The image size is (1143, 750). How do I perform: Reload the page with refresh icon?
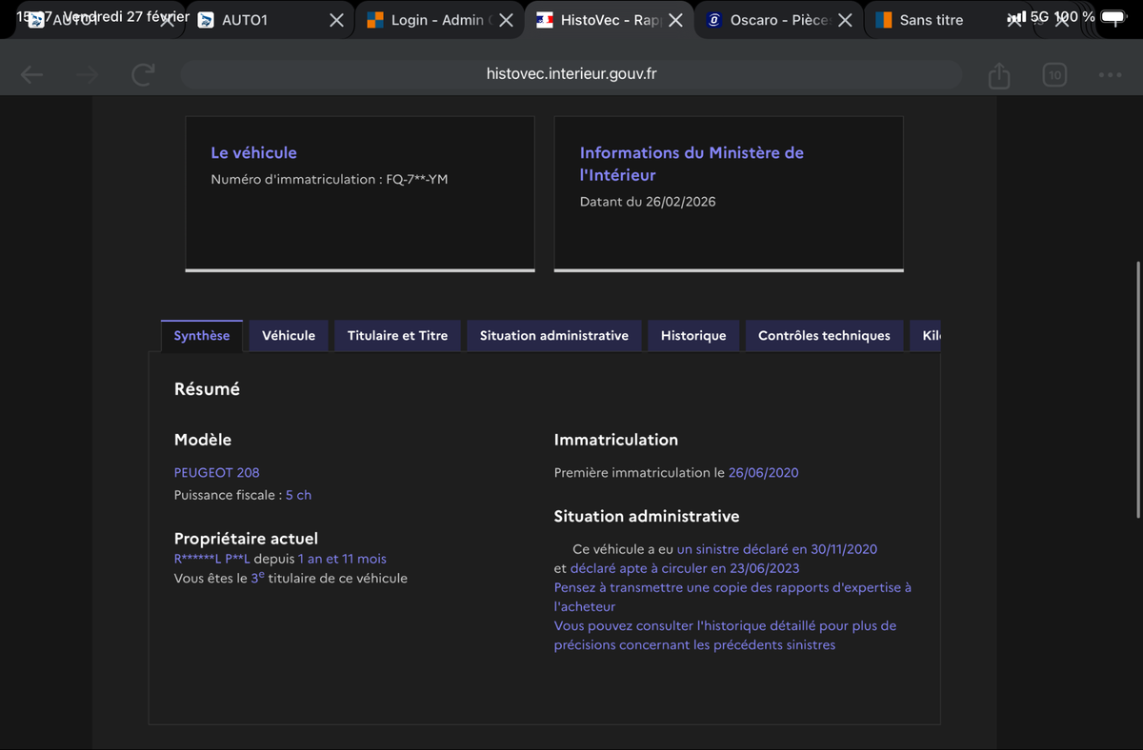click(x=143, y=75)
